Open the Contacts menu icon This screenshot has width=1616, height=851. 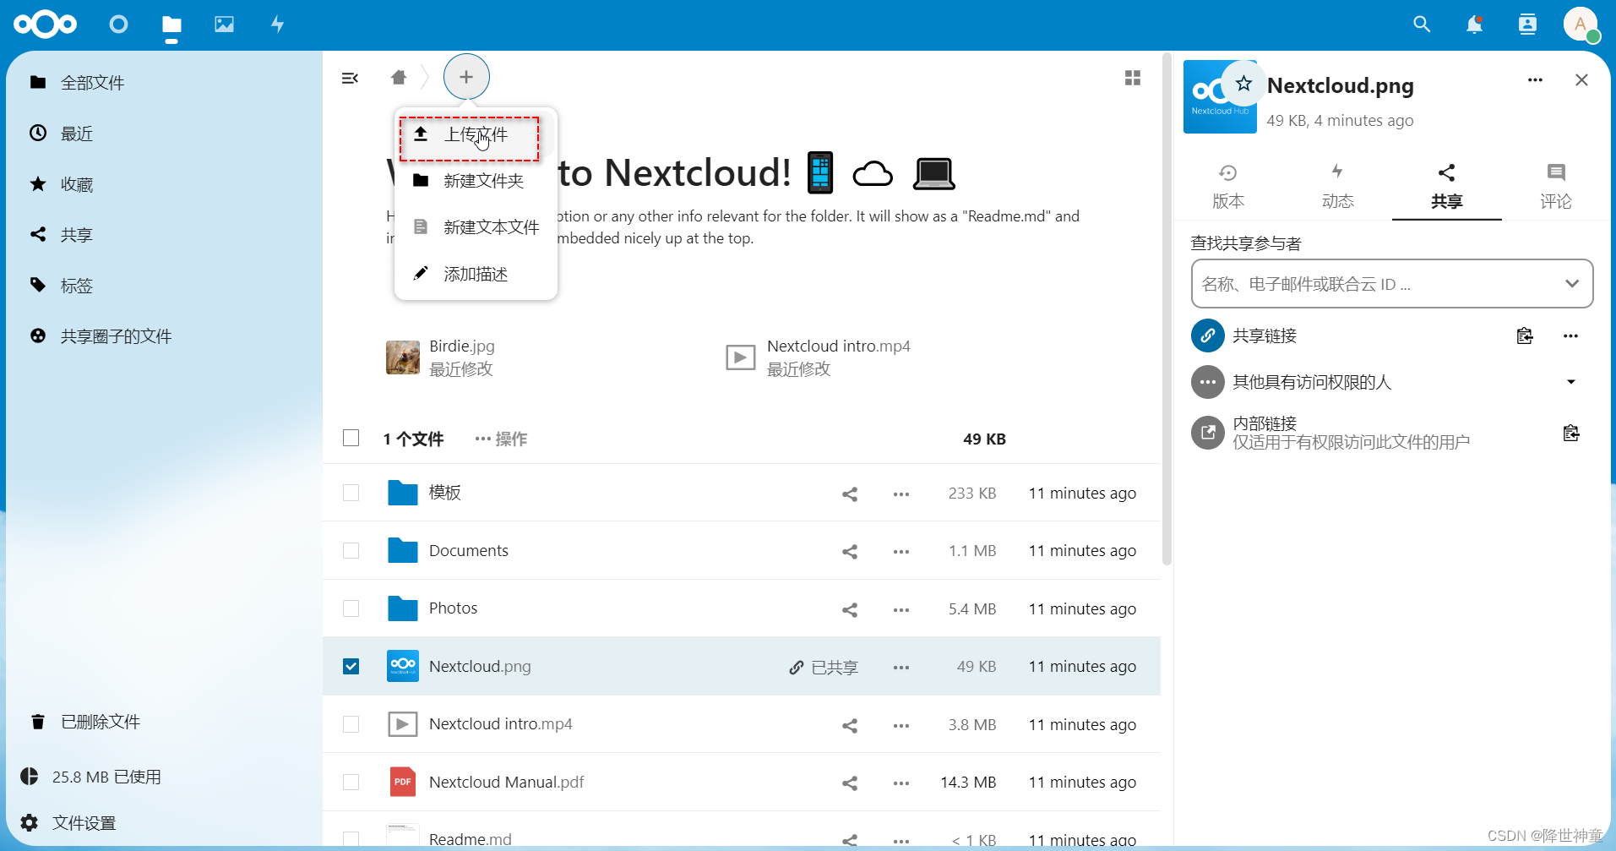pos(1527,25)
